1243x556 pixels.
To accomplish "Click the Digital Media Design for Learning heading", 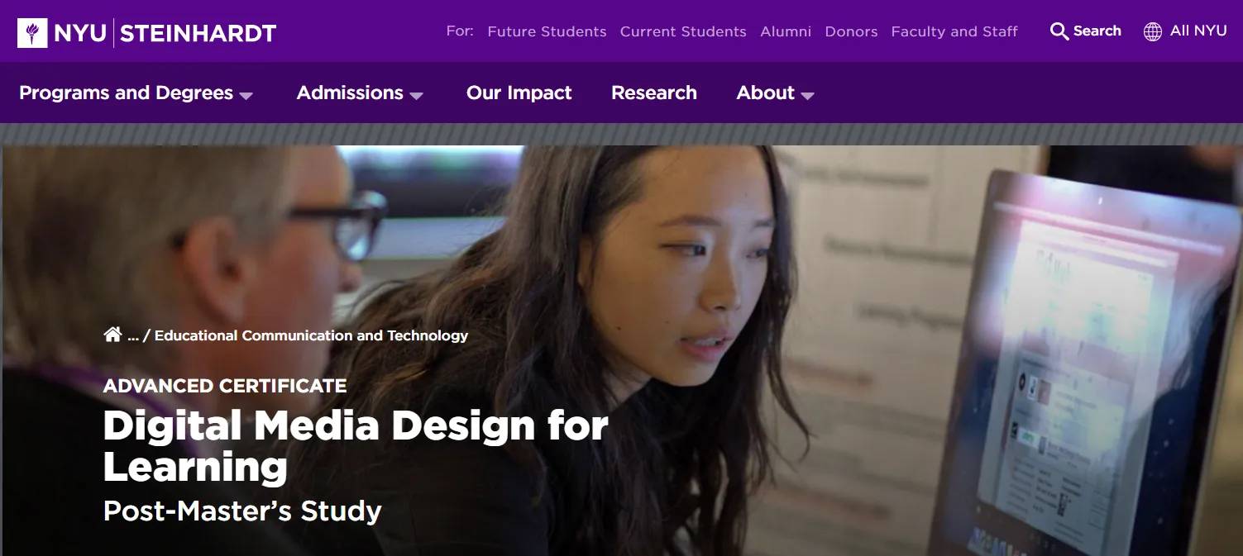I will click(x=356, y=446).
